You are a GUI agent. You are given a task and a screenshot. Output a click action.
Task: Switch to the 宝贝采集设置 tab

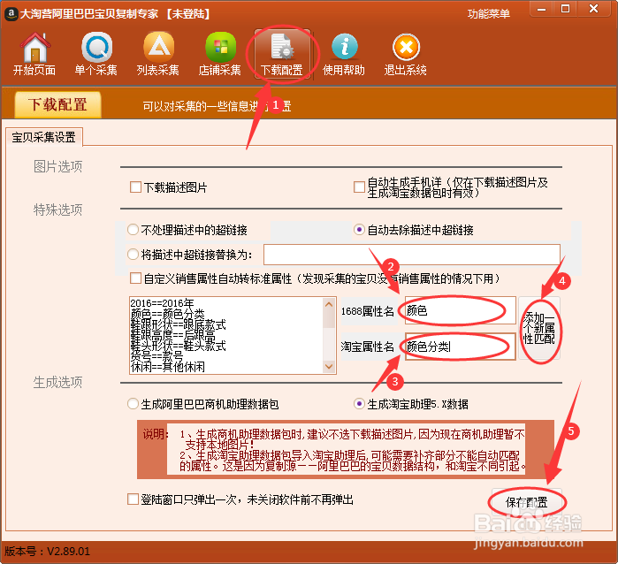point(43,137)
